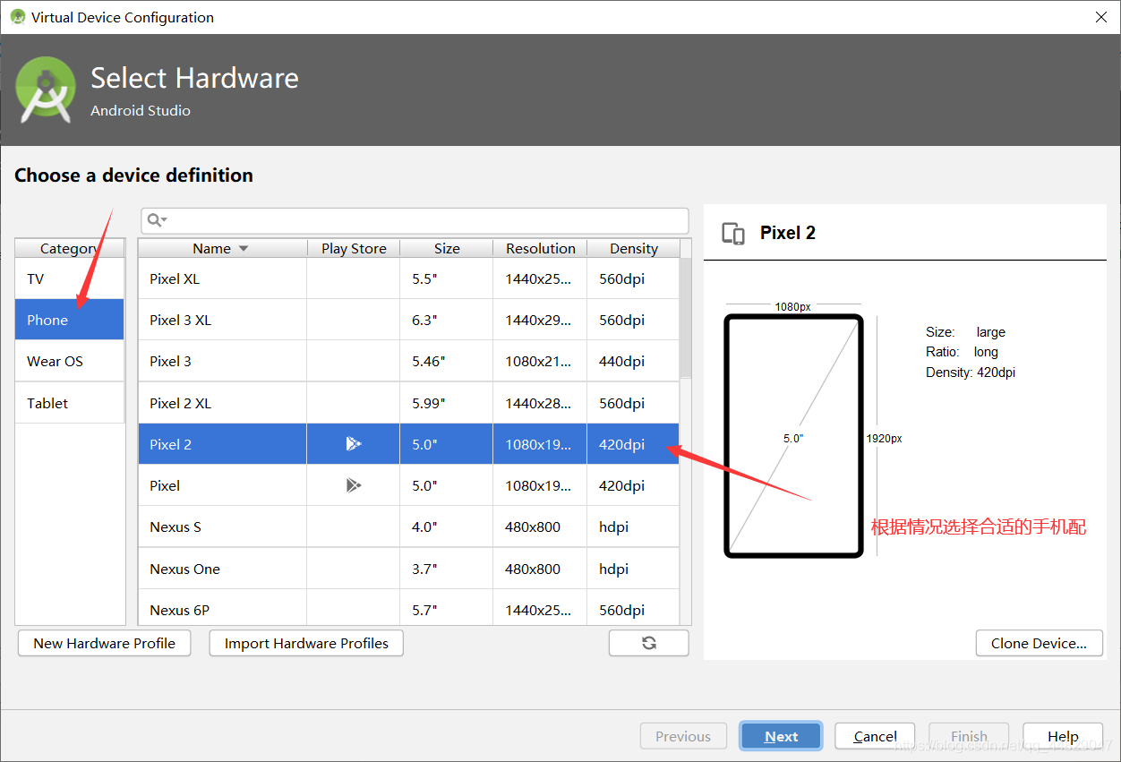Click Import Hardware Profiles button

point(306,643)
